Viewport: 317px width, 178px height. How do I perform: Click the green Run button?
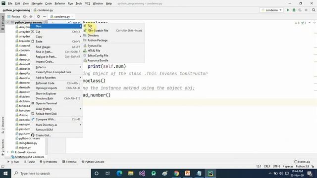click(288, 10)
